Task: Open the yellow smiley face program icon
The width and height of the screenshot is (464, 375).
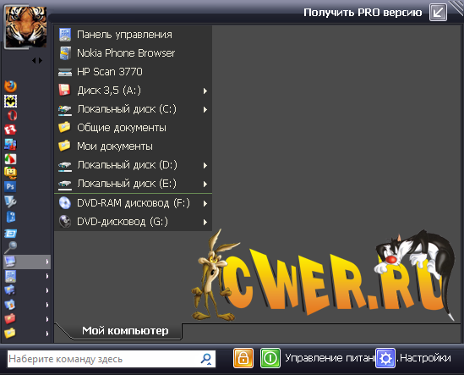Action: click(x=10, y=173)
